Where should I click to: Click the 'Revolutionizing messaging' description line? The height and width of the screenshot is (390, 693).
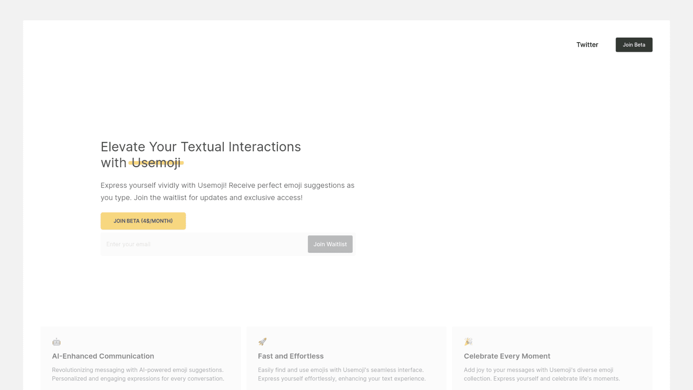pos(137,370)
